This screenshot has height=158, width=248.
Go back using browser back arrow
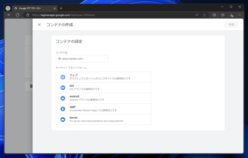tap(9, 15)
